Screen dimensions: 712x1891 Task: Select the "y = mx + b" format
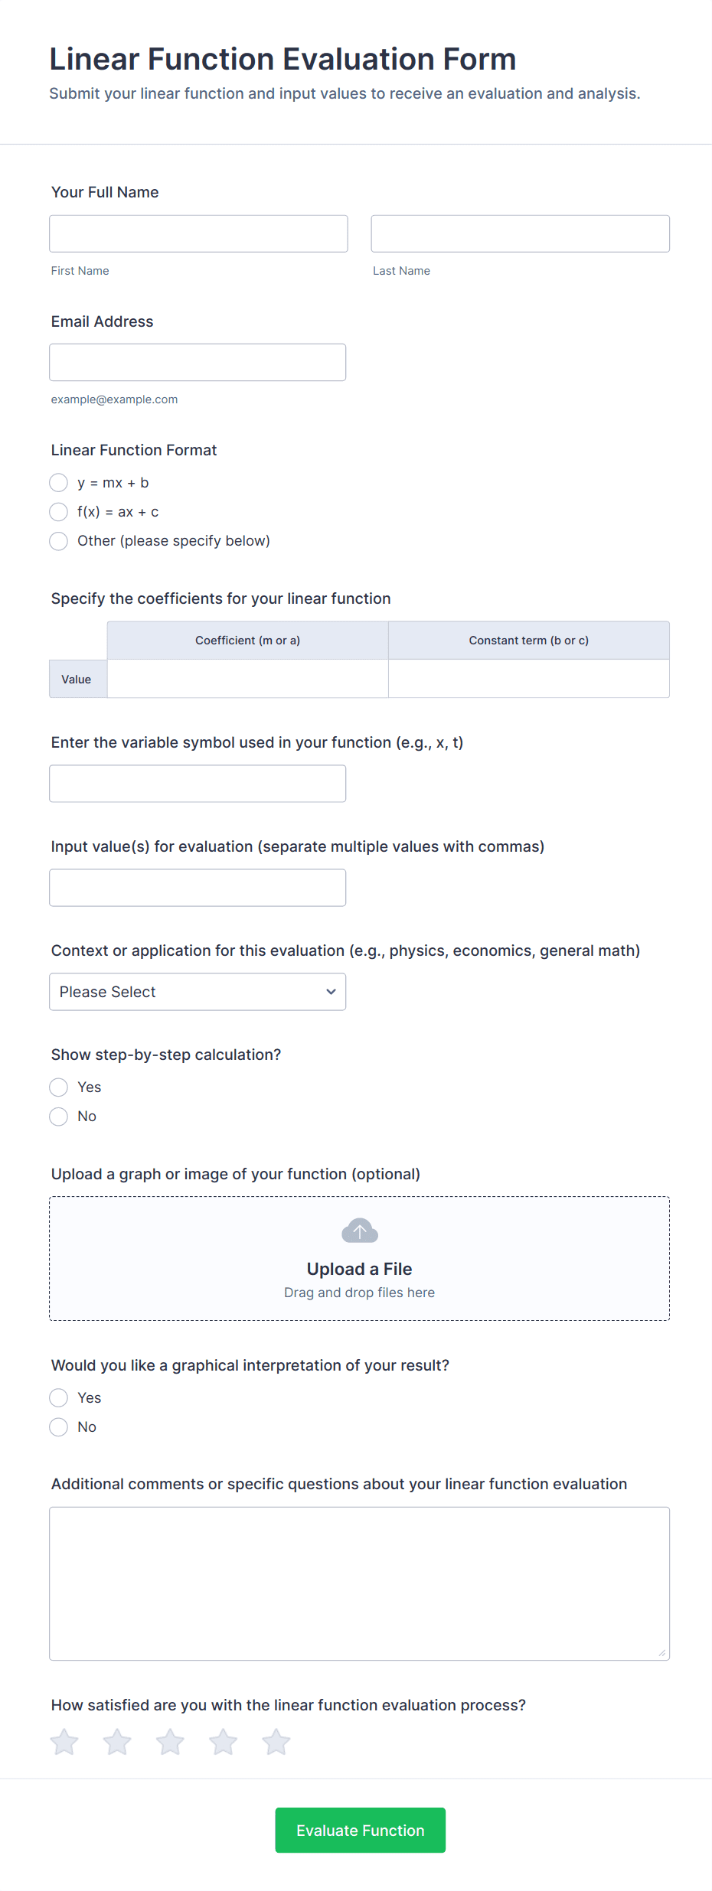[59, 483]
